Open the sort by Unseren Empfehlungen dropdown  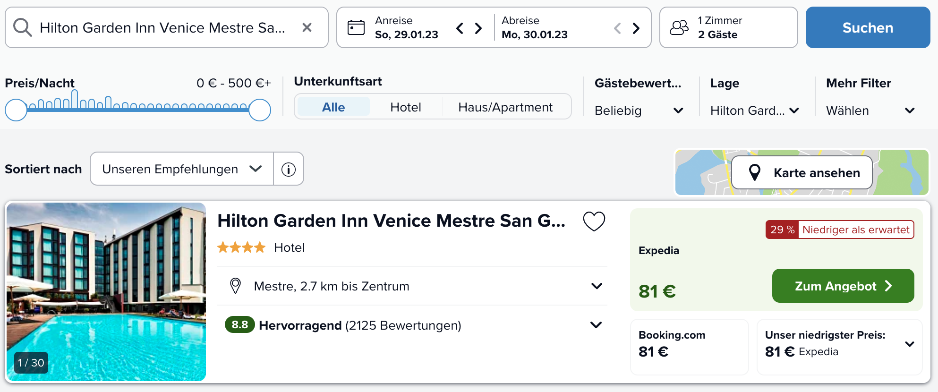[182, 169]
